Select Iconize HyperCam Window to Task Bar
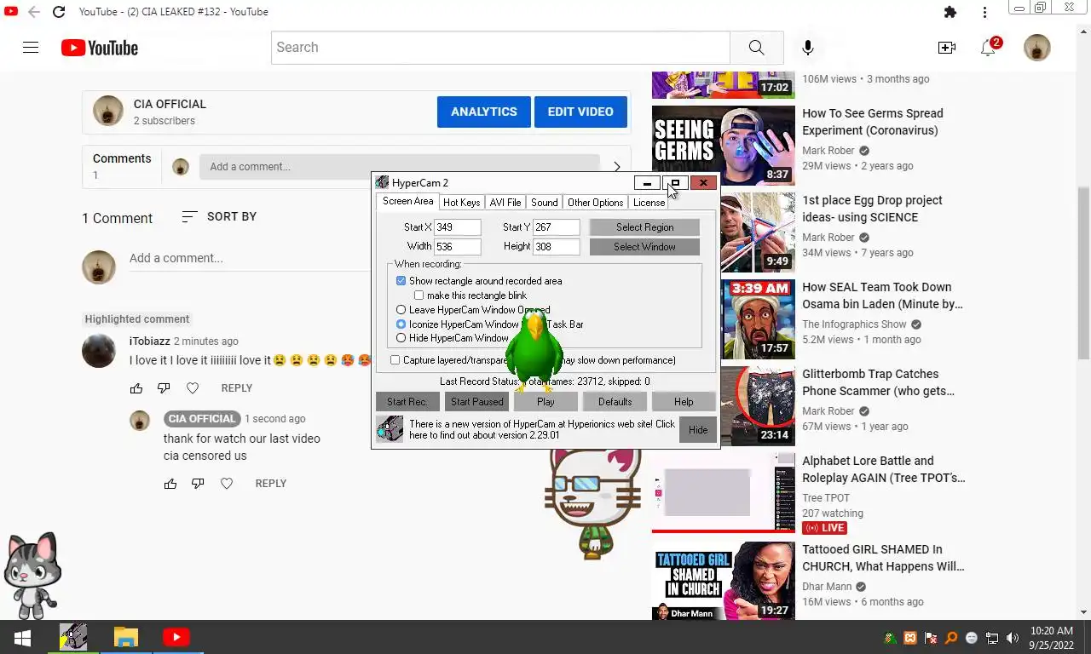This screenshot has height=654, width=1091. tap(401, 324)
